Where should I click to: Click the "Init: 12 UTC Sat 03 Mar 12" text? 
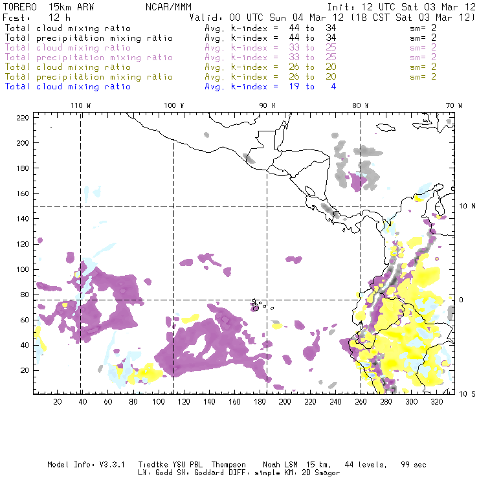click(x=401, y=7)
